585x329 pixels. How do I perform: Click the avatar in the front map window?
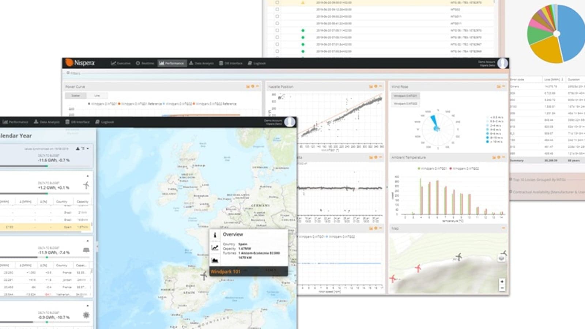point(290,122)
